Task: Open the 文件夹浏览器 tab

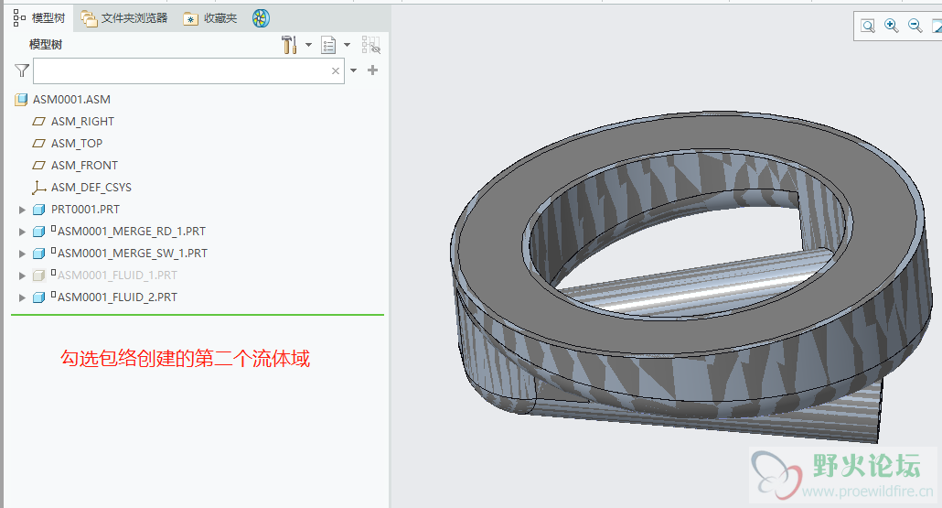Action: click(x=124, y=18)
